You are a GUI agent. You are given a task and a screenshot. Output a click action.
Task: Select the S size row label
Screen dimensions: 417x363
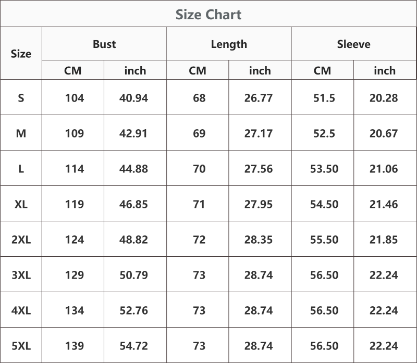click(x=21, y=98)
